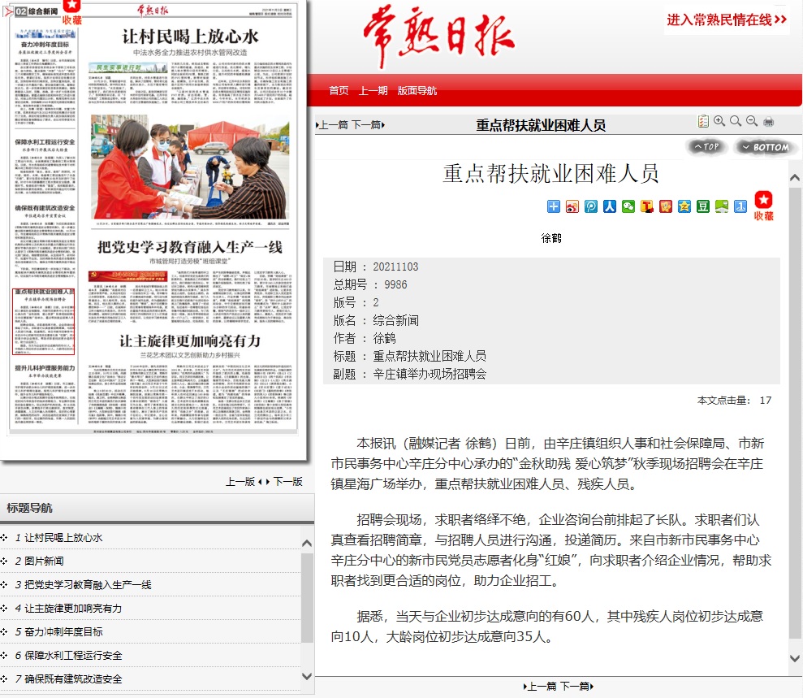Click the up arrow of the 标题导航 list scrollbar
Screen dimensions: 803x698
[307, 544]
